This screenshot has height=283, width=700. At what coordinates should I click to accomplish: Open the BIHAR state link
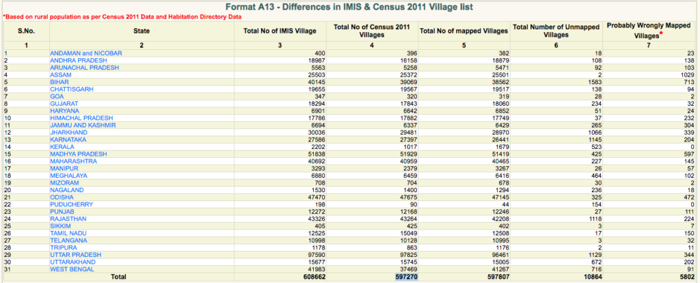pos(59,82)
